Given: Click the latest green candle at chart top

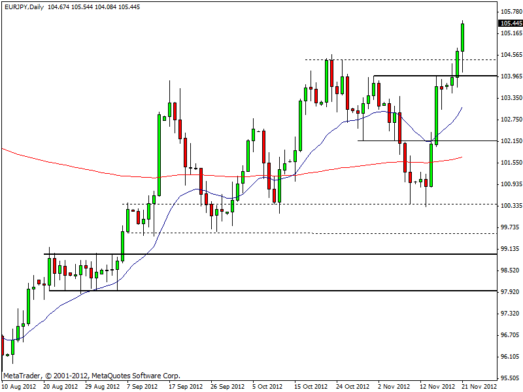Looking at the screenshot, I should (x=462, y=37).
